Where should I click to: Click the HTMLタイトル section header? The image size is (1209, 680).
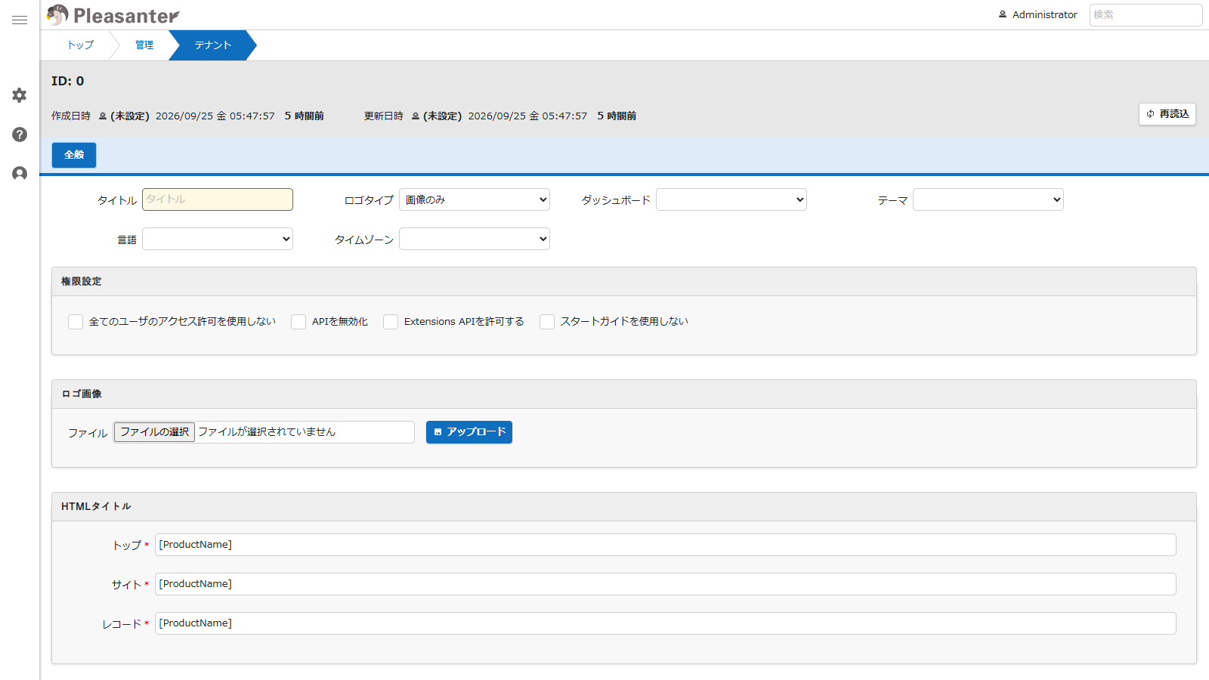[624, 506]
